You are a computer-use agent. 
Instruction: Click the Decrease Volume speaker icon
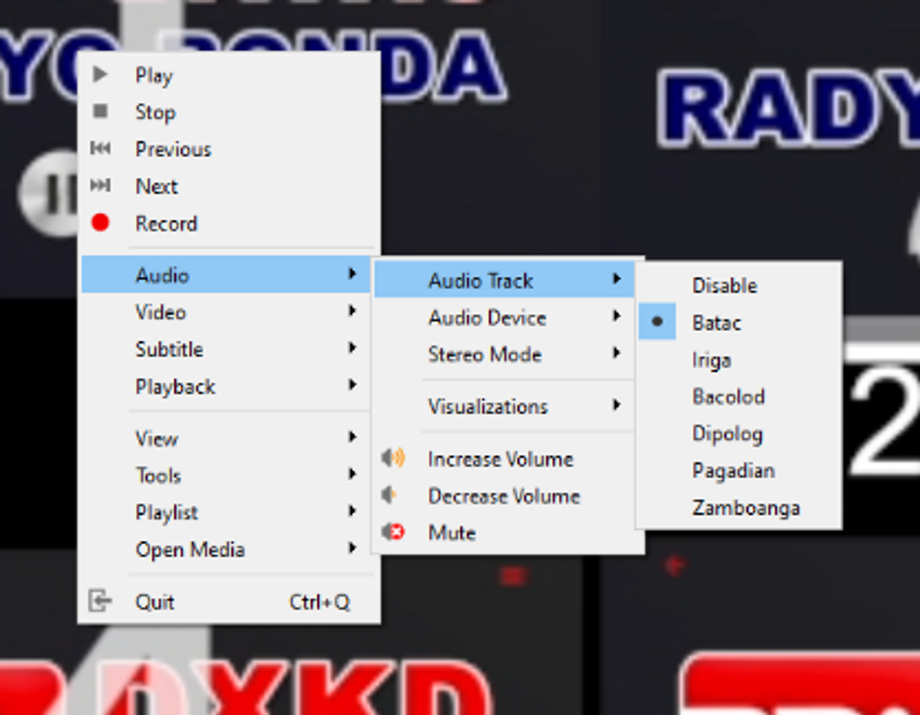389,495
